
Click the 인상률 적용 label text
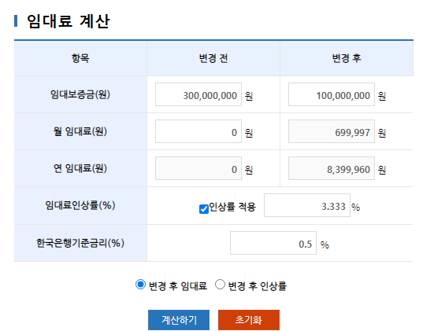pos(232,207)
